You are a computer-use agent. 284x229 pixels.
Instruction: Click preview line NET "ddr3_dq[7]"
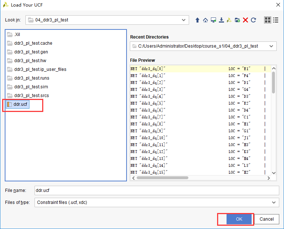pos(148,117)
